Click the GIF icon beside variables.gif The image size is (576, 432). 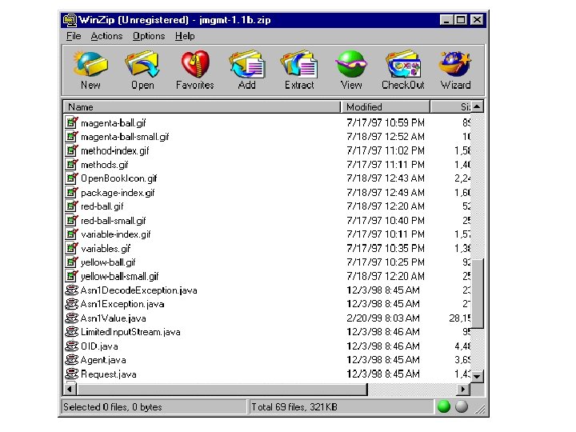coord(72,248)
